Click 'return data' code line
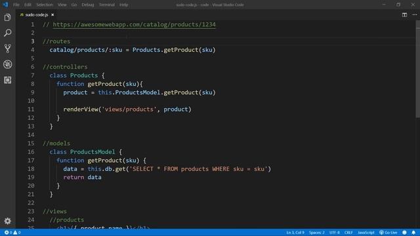This screenshot has height=236, width=420. [82, 178]
